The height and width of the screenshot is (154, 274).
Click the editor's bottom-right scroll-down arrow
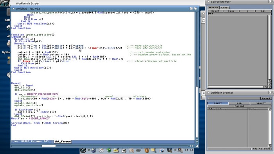click(197, 142)
